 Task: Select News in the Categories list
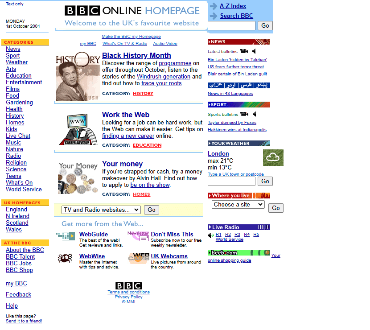[x=13, y=49]
